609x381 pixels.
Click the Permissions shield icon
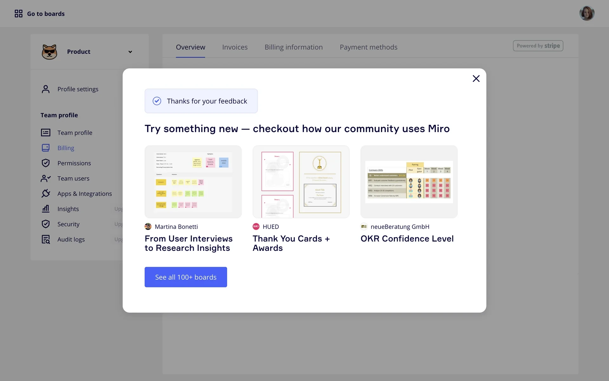point(46,163)
